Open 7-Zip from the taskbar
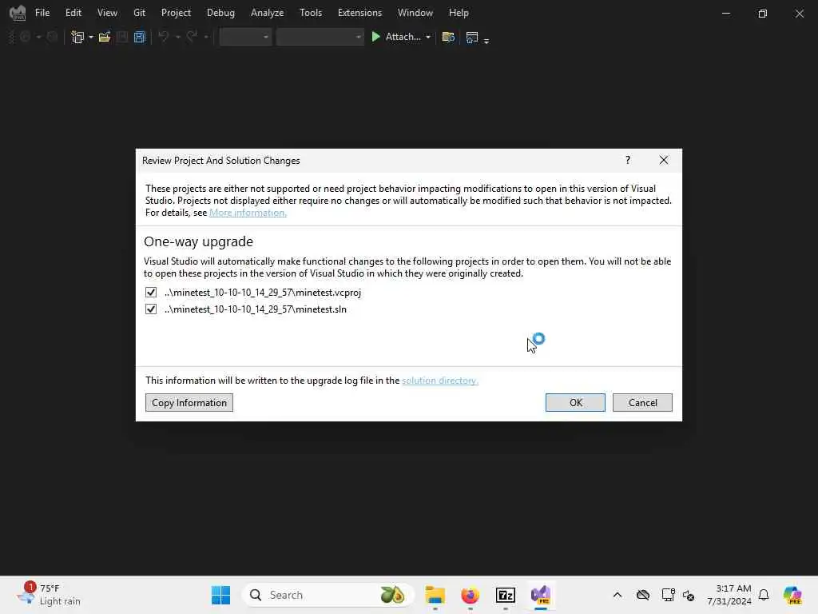 pos(506,595)
